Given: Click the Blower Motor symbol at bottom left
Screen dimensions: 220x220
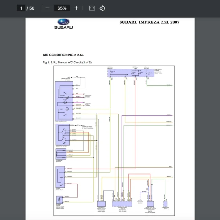Looking at the screenshot, I should [x=59, y=200].
